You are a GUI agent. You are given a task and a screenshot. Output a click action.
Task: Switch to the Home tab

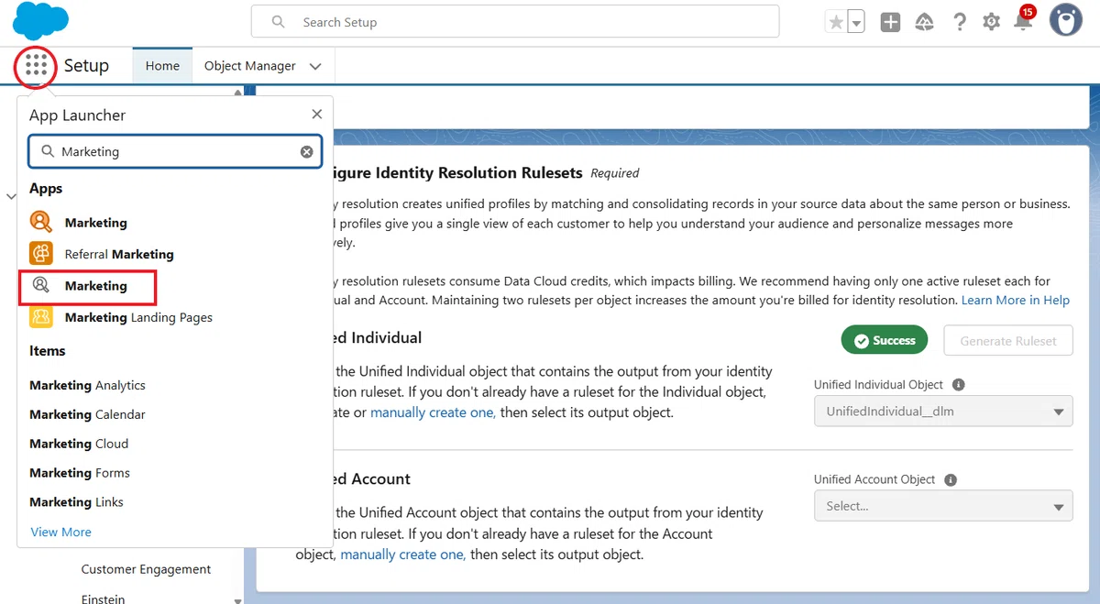(x=162, y=66)
